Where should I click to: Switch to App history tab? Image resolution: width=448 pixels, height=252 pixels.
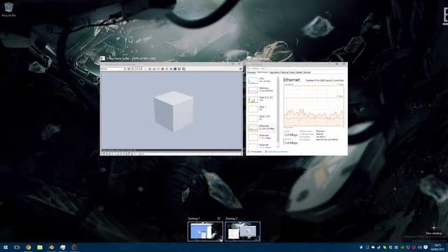click(275, 73)
